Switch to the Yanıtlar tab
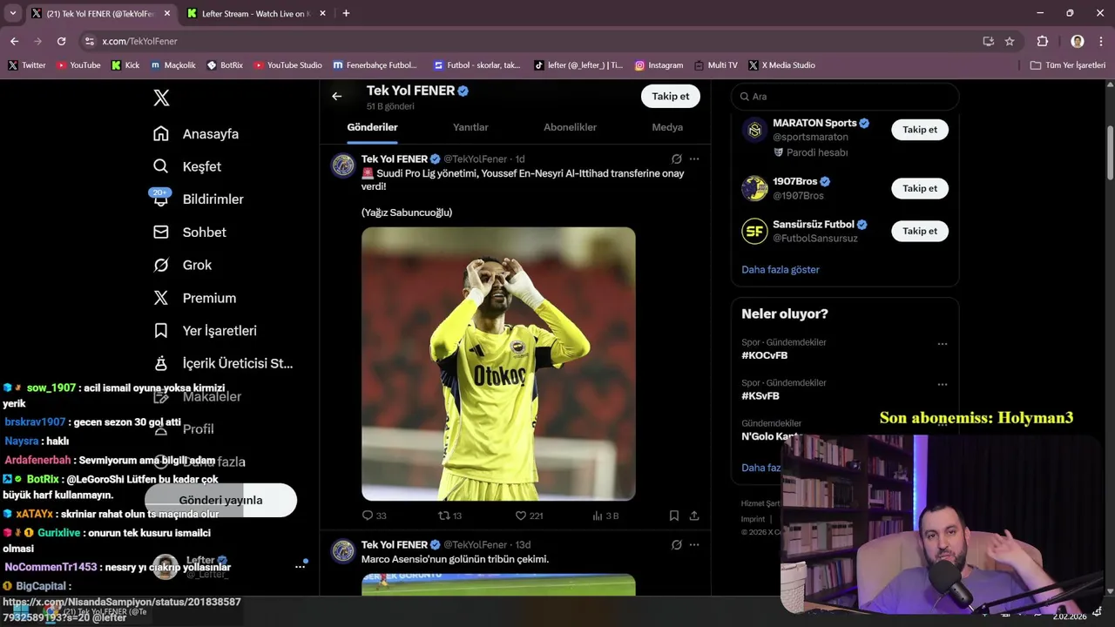 coord(470,127)
